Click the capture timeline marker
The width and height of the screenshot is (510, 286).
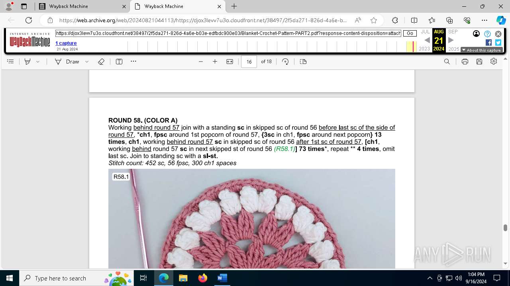click(413, 46)
